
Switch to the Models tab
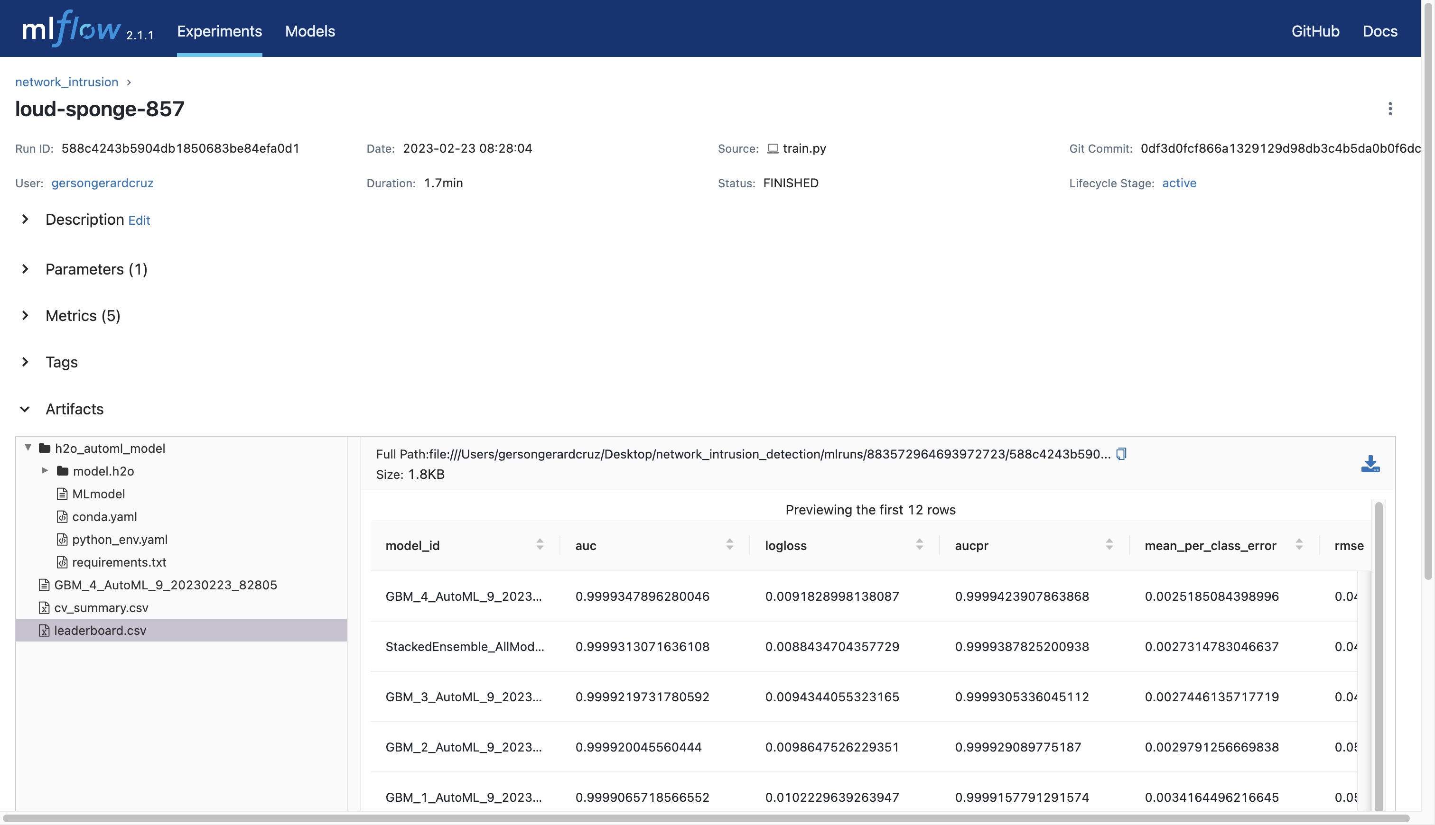[309, 31]
